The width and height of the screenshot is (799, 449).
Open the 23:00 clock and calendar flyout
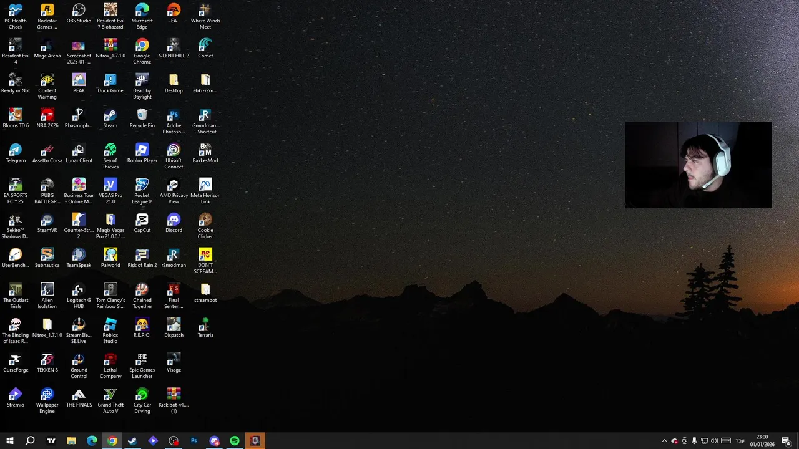762,441
